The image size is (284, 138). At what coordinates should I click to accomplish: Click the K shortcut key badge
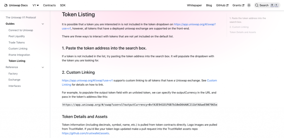pyautogui.click(x=277, y=5)
